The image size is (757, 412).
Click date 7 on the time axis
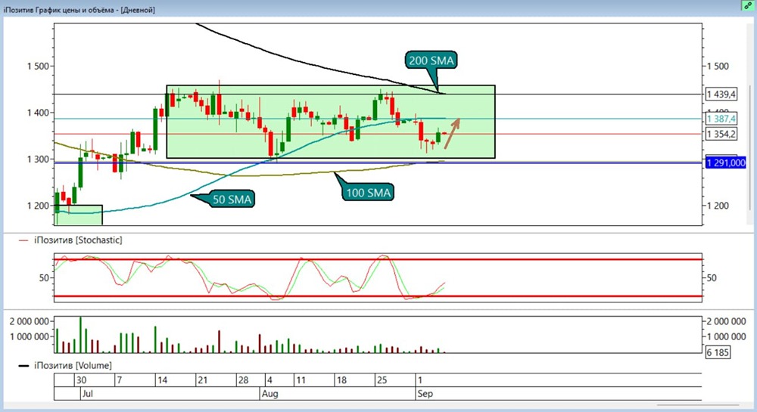[120, 380]
